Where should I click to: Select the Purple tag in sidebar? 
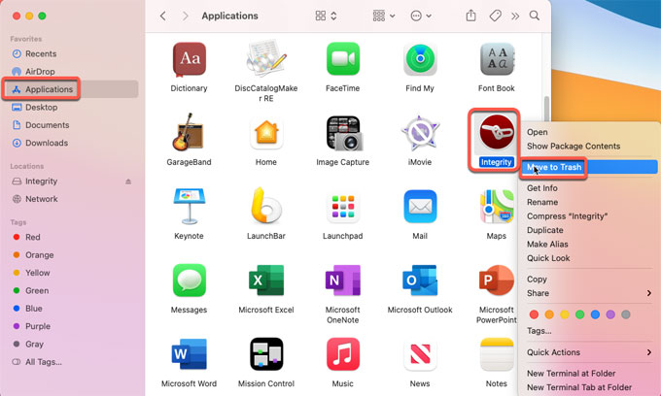(x=38, y=326)
